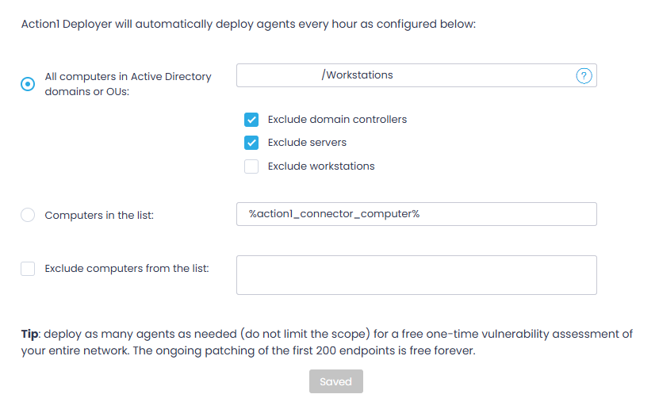Click the empty exclusion list text box

pyautogui.click(x=416, y=275)
